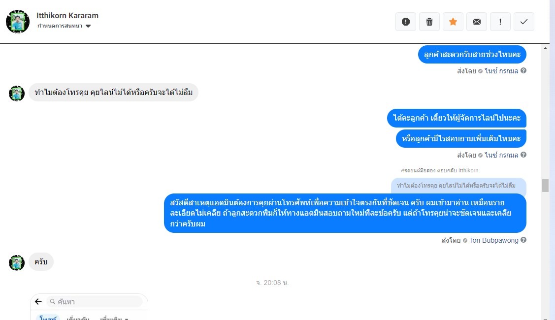Open the เพิ่มเติม dropdown tab
This screenshot has height=320, width=555.
point(114,318)
